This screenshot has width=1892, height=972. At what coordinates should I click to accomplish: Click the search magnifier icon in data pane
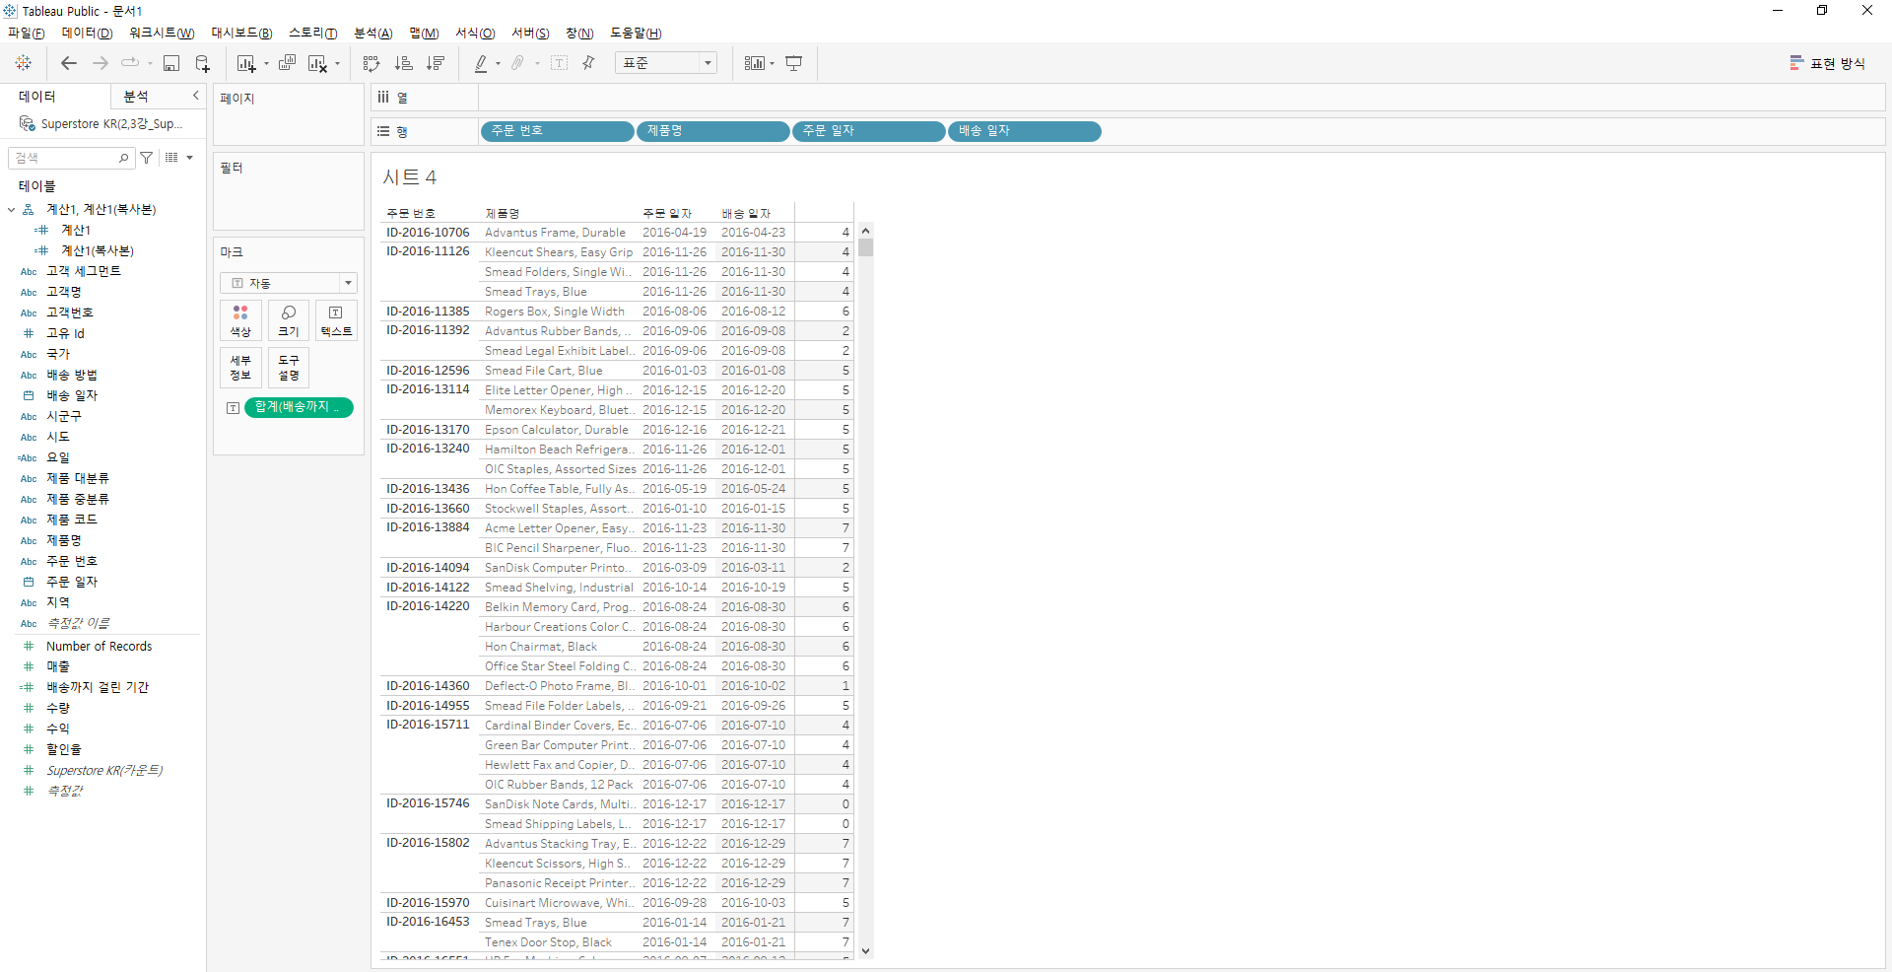tap(123, 158)
